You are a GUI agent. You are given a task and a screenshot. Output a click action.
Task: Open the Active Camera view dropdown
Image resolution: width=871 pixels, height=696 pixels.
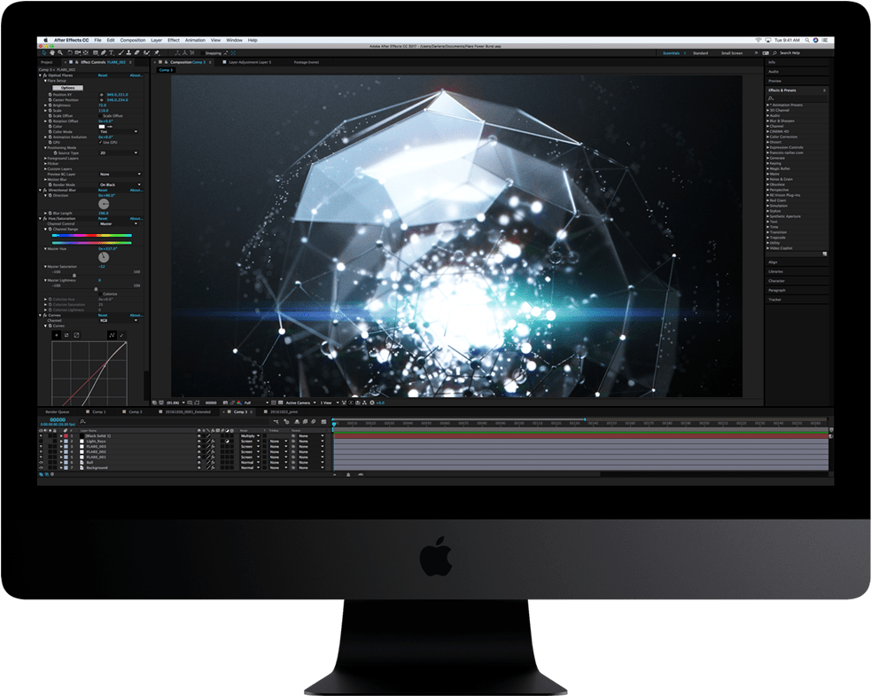(x=301, y=403)
